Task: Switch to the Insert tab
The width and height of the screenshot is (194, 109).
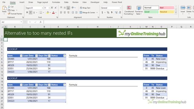Action: pos(22,2)
